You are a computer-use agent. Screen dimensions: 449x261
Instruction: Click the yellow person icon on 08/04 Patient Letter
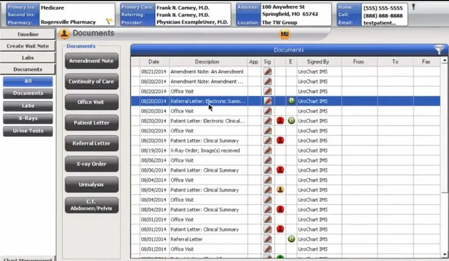click(280, 190)
